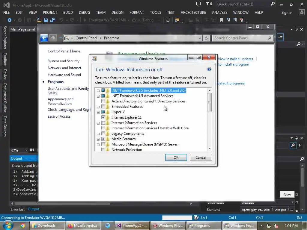Expand the Embedded Features tree node
307x230 pixels.
(98, 107)
